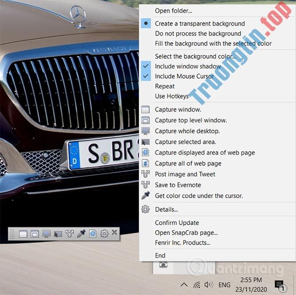The height and width of the screenshot is (295, 296).
Task: Click the SnapCrab camera icon in system tray
Action: (x=163, y=264)
